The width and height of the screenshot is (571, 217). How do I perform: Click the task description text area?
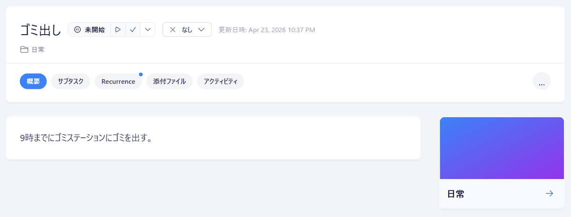213,138
